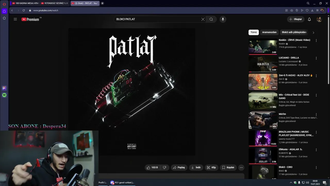Open options menu for BRAZILIAN PHONK playlist

click(316, 132)
